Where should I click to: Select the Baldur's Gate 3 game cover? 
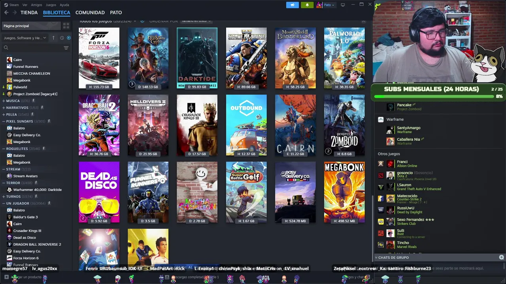(x=148, y=58)
